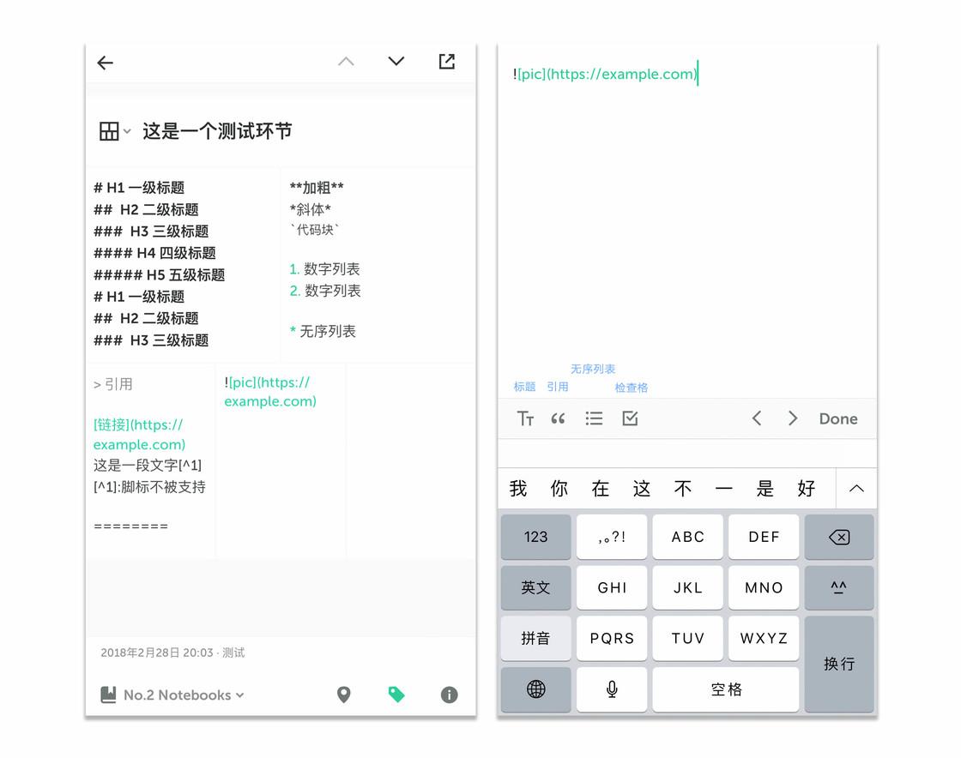The height and width of the screenshot is (758, 961).
Task: Tap the ##### H5 五级标题 line
Action: pyautogui.click(x=160, y=275)
